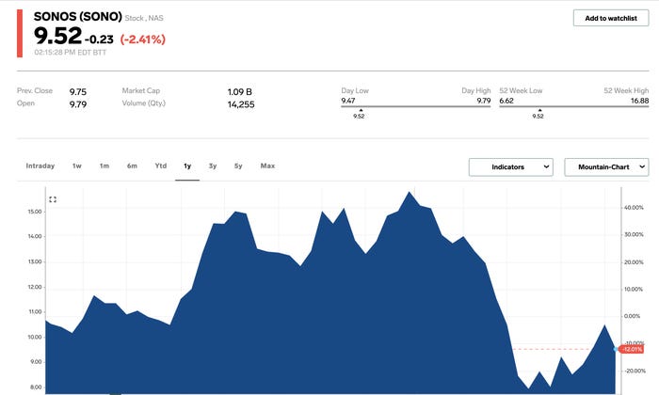
Task: Click the 0.00% percent axis label
Action: pyautogui.click(x=632, y=316)
